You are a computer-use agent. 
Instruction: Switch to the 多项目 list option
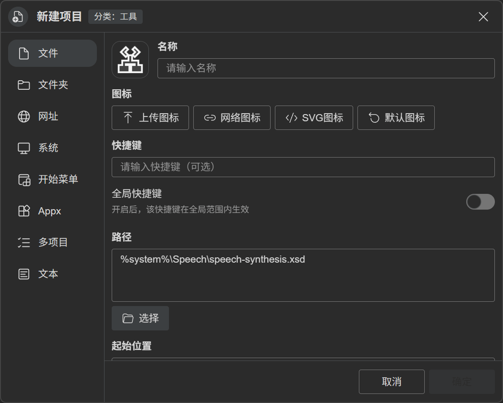[x=52, y=242]
